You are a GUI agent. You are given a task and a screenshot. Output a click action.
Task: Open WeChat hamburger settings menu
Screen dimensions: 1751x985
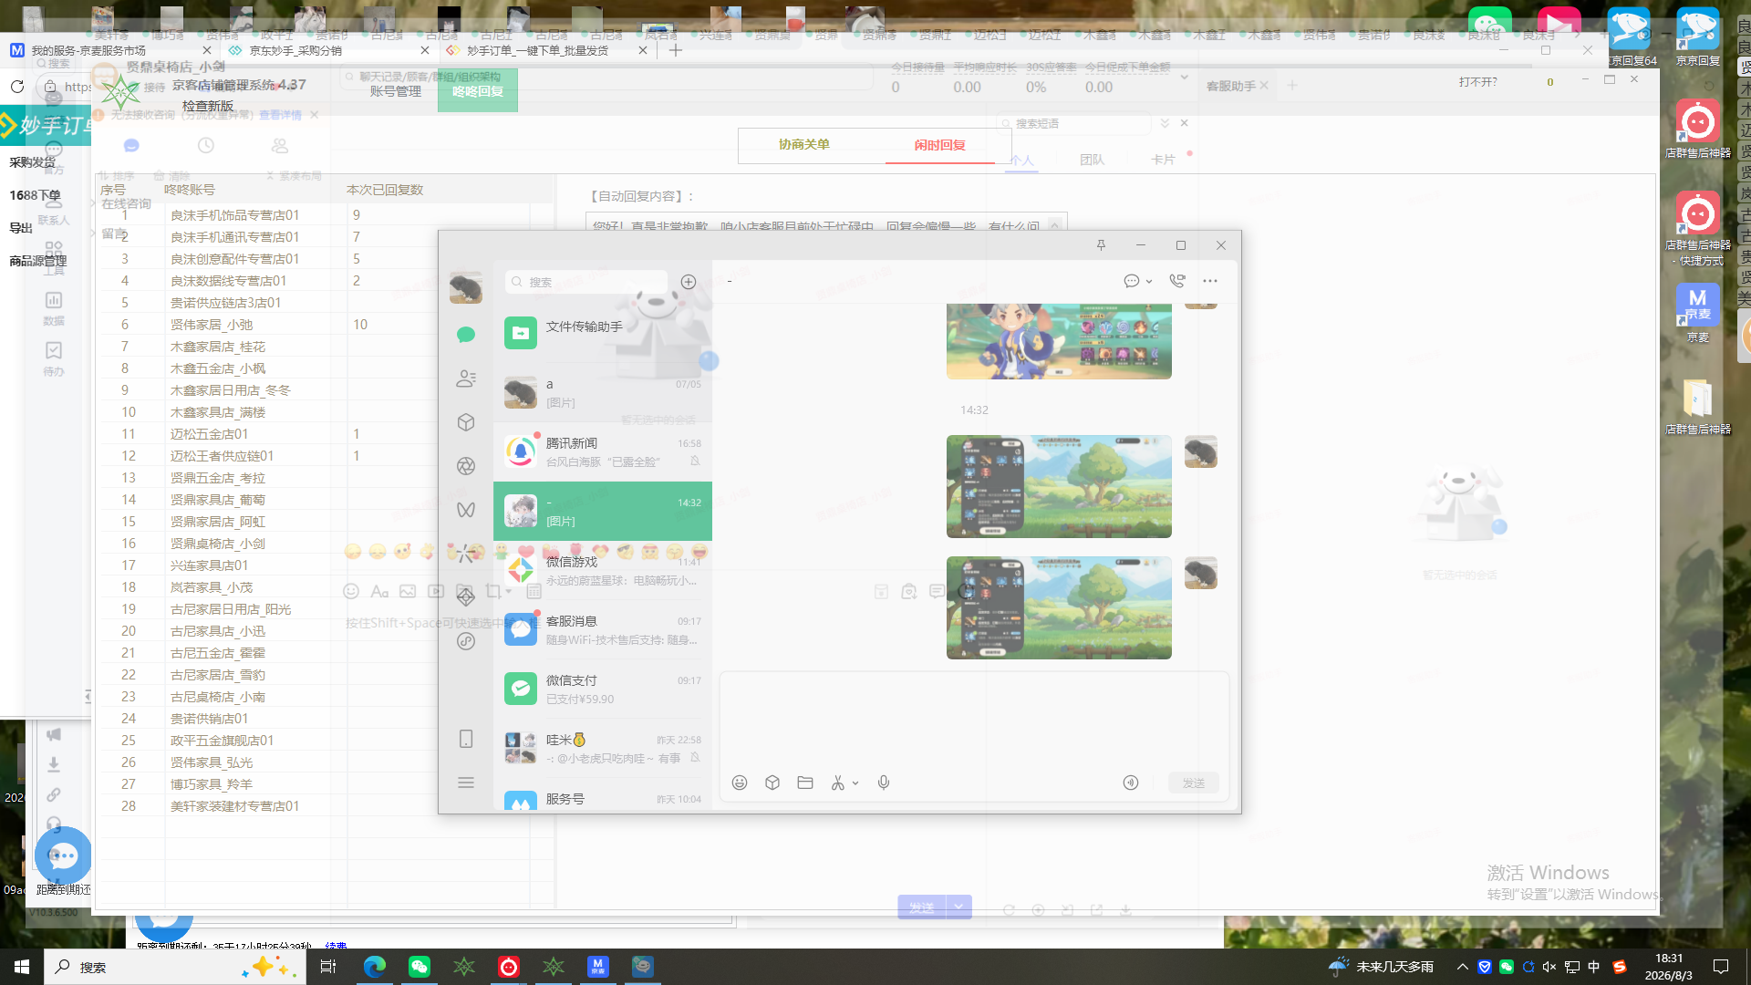pos(466,783)
